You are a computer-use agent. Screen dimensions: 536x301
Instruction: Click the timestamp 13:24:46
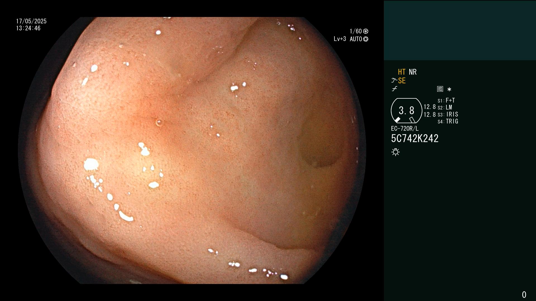28,28
